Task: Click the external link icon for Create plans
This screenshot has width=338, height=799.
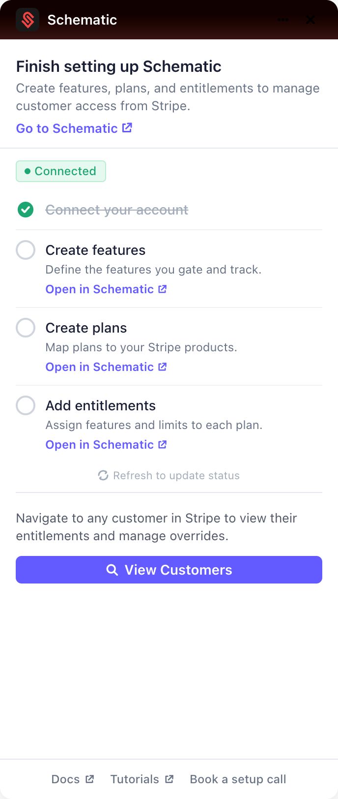Action: tap(162, 366)
